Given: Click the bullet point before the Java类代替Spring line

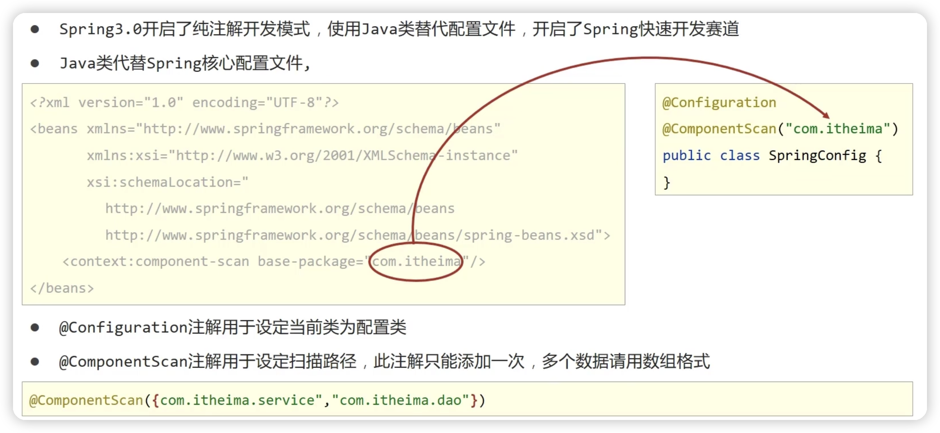Looking at the screenshot, I should coord(35,63).
